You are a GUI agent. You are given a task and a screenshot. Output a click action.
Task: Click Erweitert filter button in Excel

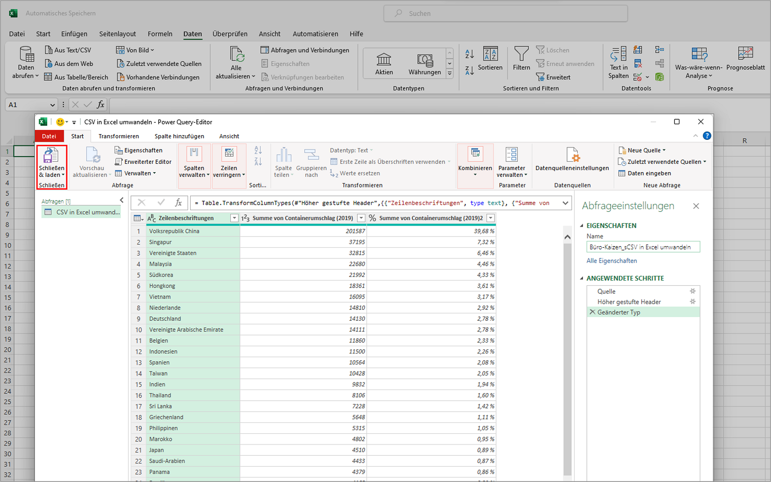coord(553,77)
